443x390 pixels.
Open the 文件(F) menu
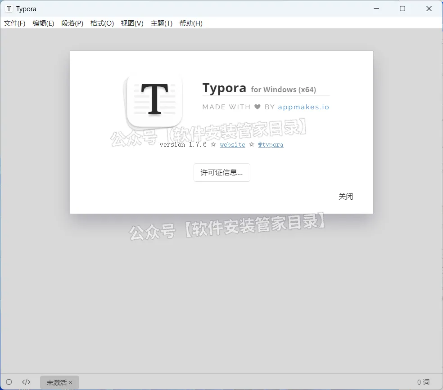click(x=14, y=23)
